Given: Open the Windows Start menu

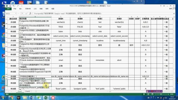Looking at the screenshot, I should coord(3,97).
